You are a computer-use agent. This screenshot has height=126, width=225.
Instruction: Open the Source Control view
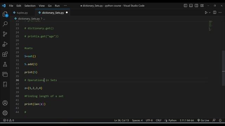click(5, 34)
